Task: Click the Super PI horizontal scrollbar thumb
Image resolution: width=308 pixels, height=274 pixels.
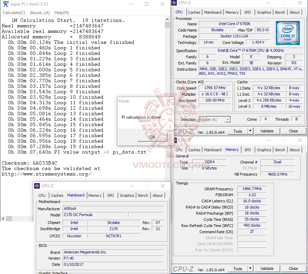Action: 9,218
